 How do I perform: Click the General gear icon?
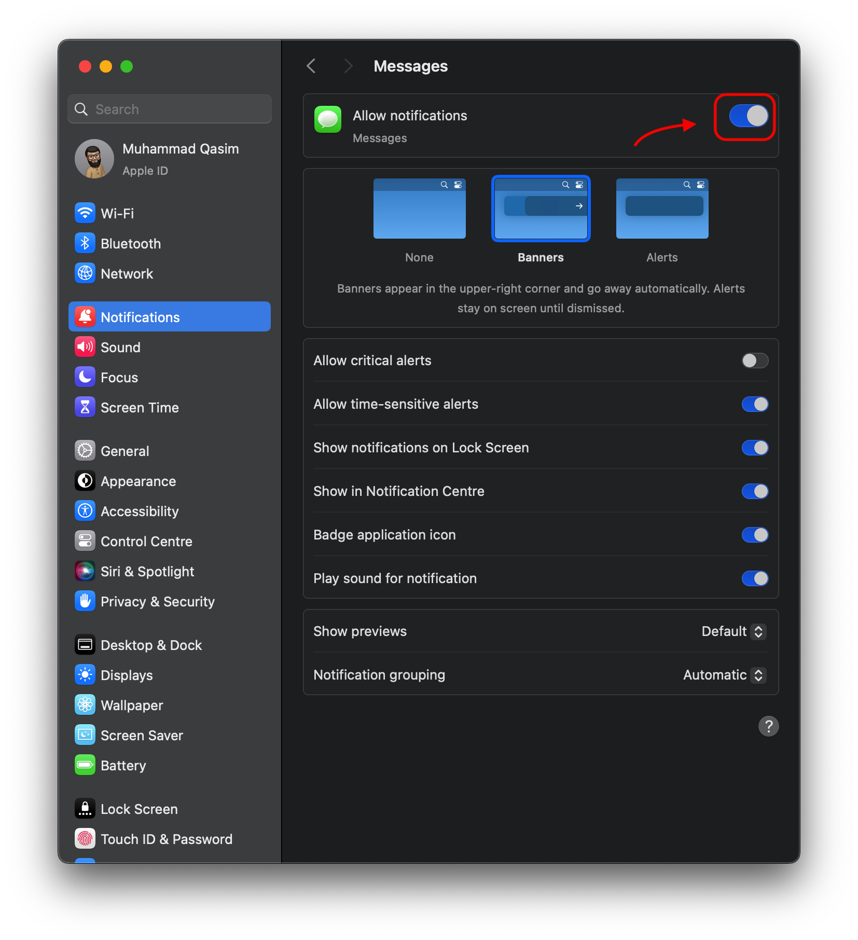(85, 451)
